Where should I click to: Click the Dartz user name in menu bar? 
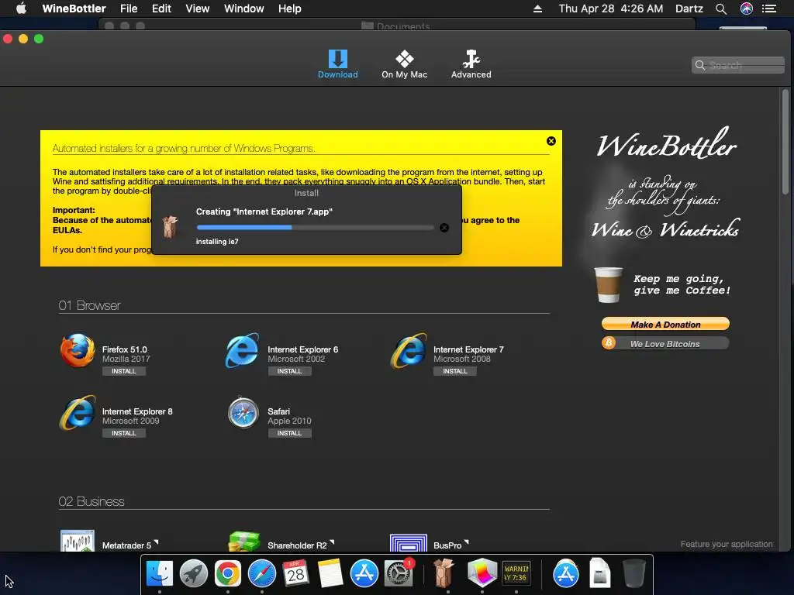pos(689,9)
